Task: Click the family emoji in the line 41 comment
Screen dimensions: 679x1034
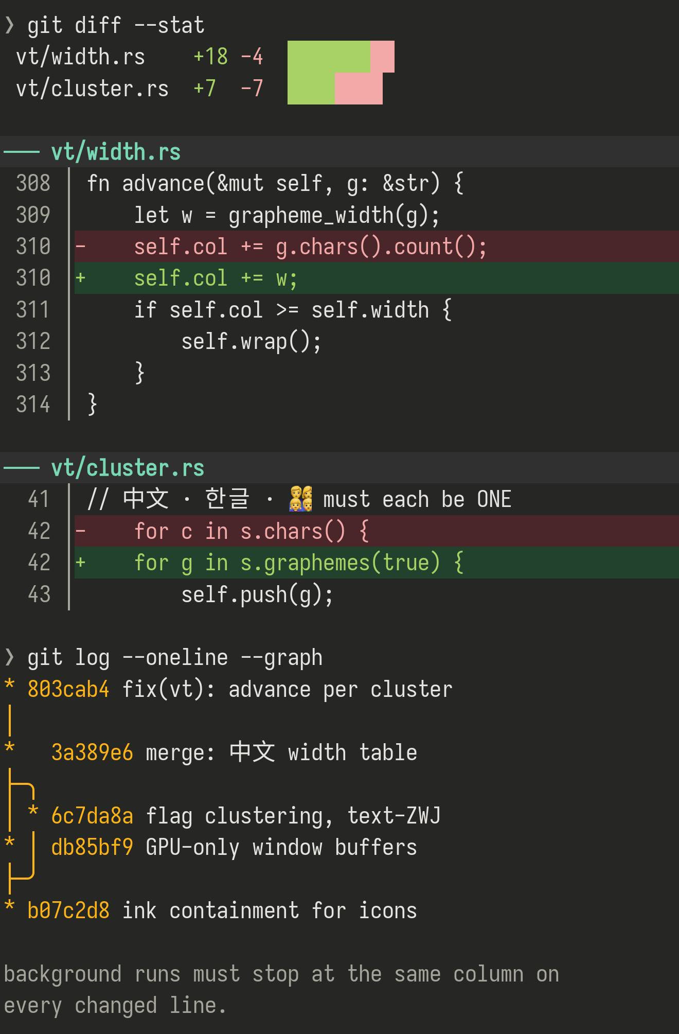Action: coord(300,499)
